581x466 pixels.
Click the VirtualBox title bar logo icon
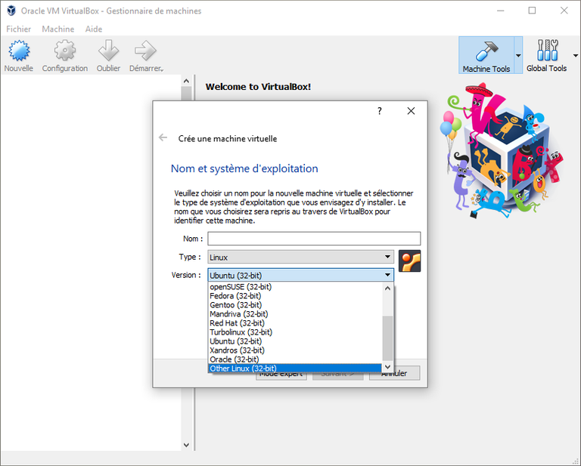[x=11, y=11]
